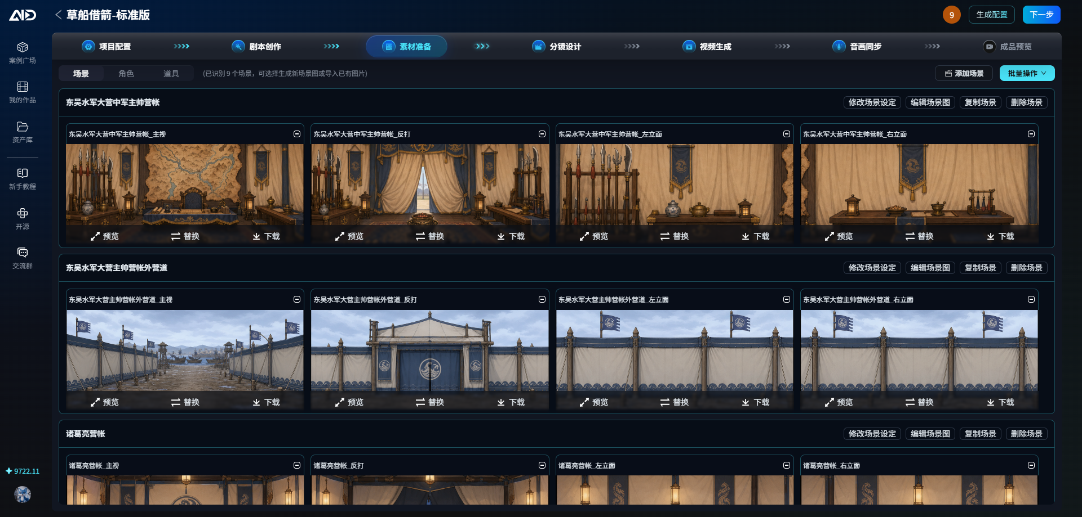1082x517 pixels.
Task: Click the AID logo
Action: 23,15
